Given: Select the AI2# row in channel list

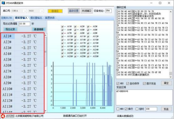Looking at the screenshot, I should 23,42.
